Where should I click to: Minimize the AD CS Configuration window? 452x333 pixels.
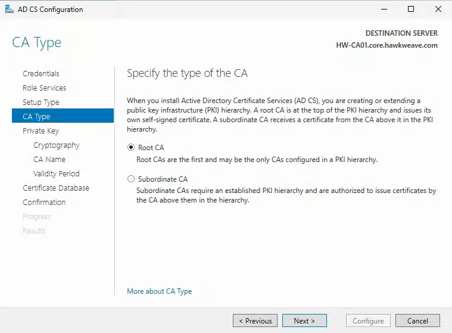(x=383, y=10)
